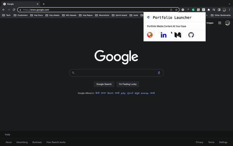Open LinkedIn from Portfolio Launcher popup
Image resolution: width=233 pixels, height=146 pixels.
click(x=163, y=35)
